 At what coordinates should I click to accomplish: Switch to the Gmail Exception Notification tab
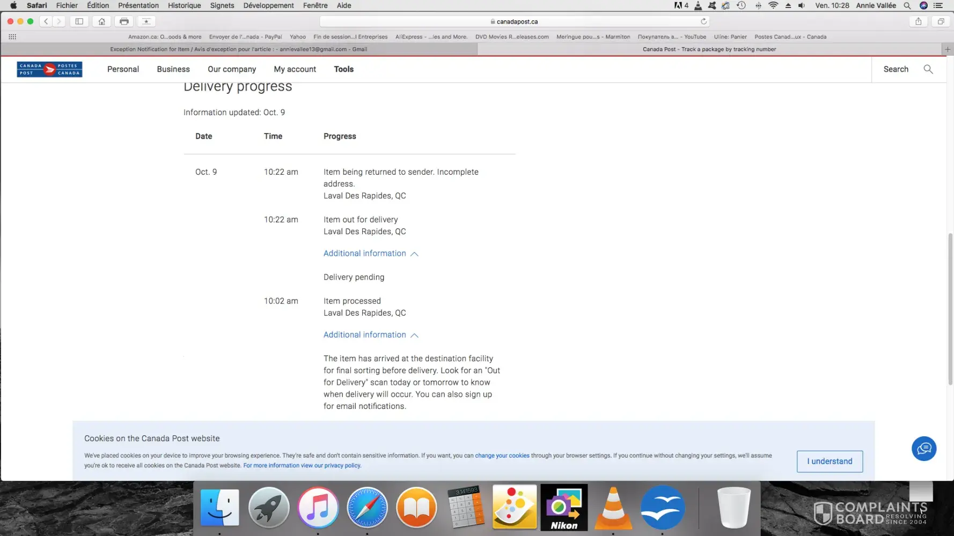pos(239,49)
